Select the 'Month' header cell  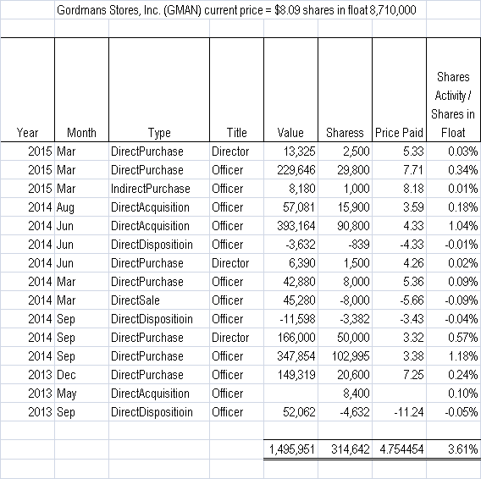pyautogui.click(x=81, y=90)
